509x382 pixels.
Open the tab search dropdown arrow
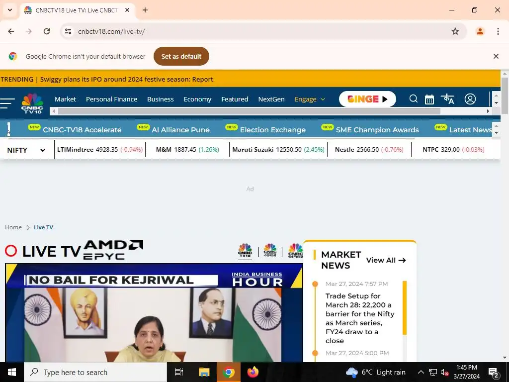click(10, 10)
